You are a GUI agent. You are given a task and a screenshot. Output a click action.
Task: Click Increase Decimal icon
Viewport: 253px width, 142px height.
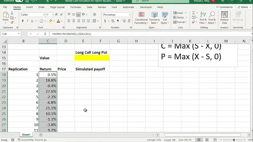coord(124,21)
